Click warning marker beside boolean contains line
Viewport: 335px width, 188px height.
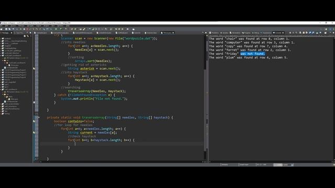coord(34,121)
